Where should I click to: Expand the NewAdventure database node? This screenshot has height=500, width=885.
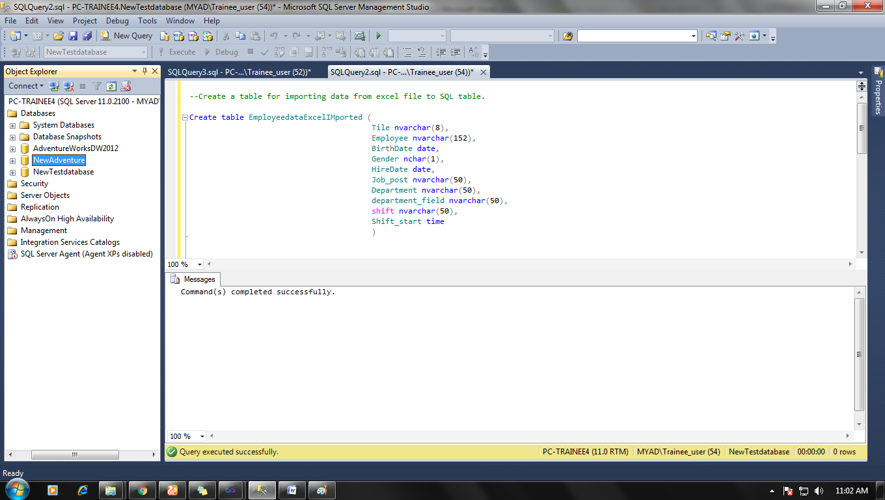[12, 160]
